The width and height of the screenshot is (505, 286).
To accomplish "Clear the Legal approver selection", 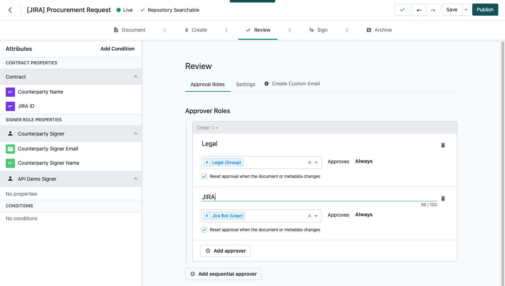I will (309, 163).
